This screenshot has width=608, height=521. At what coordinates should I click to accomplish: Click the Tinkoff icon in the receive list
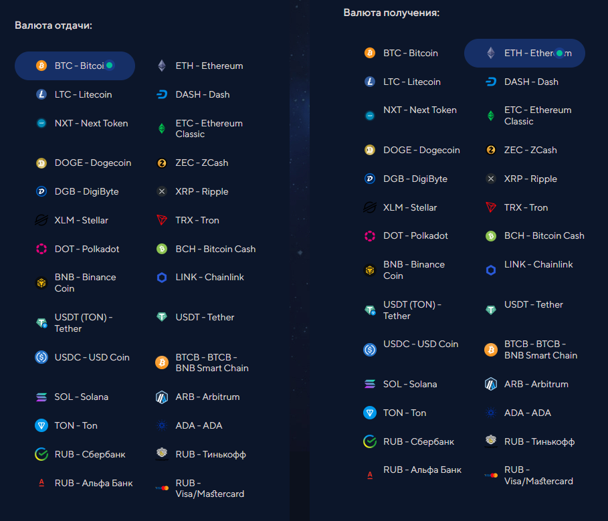tap(491, 441)
